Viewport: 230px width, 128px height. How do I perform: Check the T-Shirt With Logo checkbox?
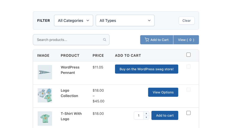[x=188, y=113]
